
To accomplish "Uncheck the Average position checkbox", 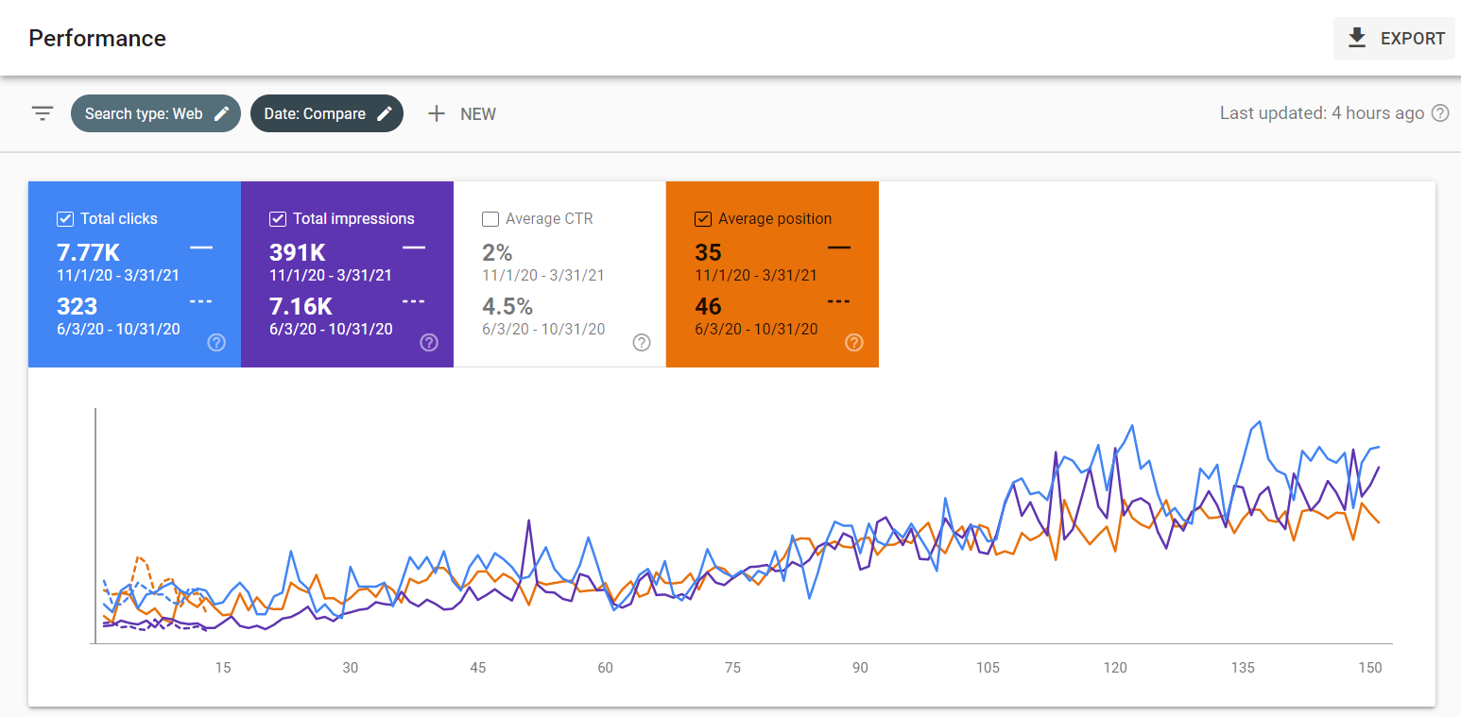I will [703, 219].
